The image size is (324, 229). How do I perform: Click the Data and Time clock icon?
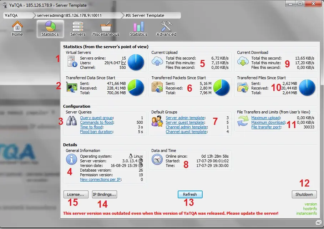pyautogui.click(x=157, y=159)
